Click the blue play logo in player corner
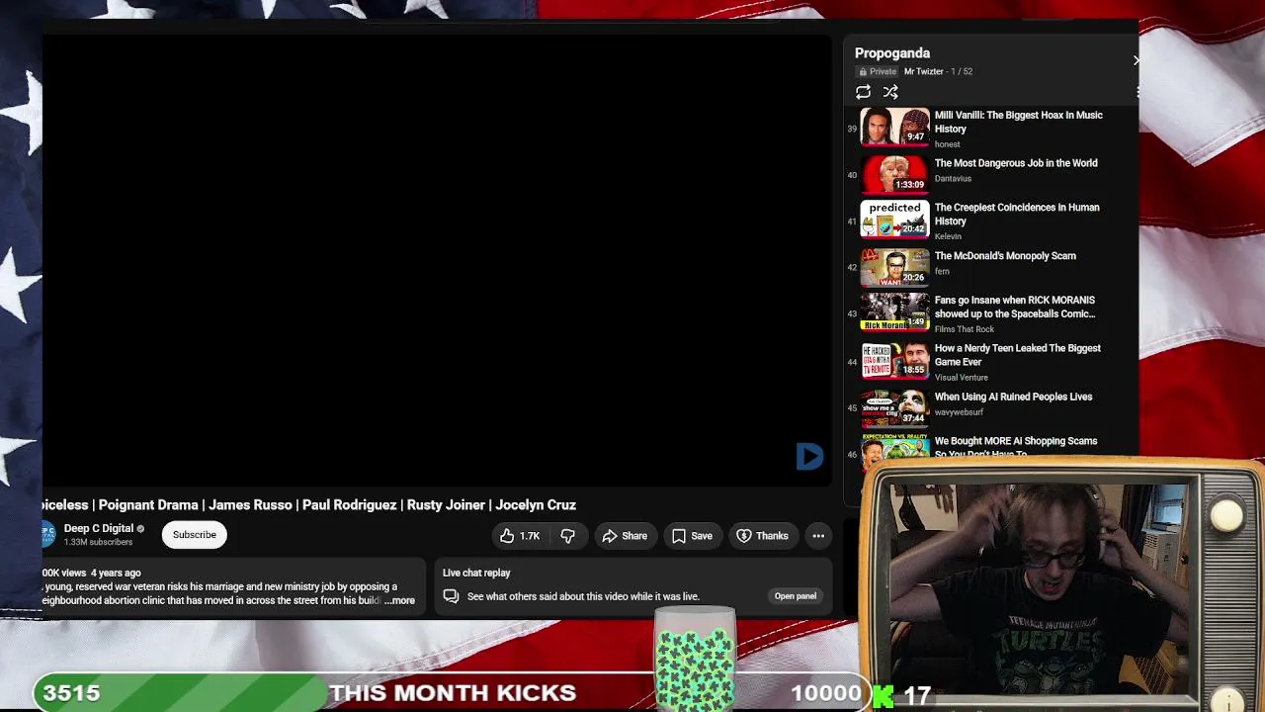Screen dimensions: 1265x712 [x=809, y=456]
